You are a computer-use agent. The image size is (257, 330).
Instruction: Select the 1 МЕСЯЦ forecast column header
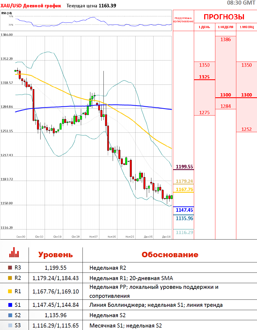pos(246,27)
